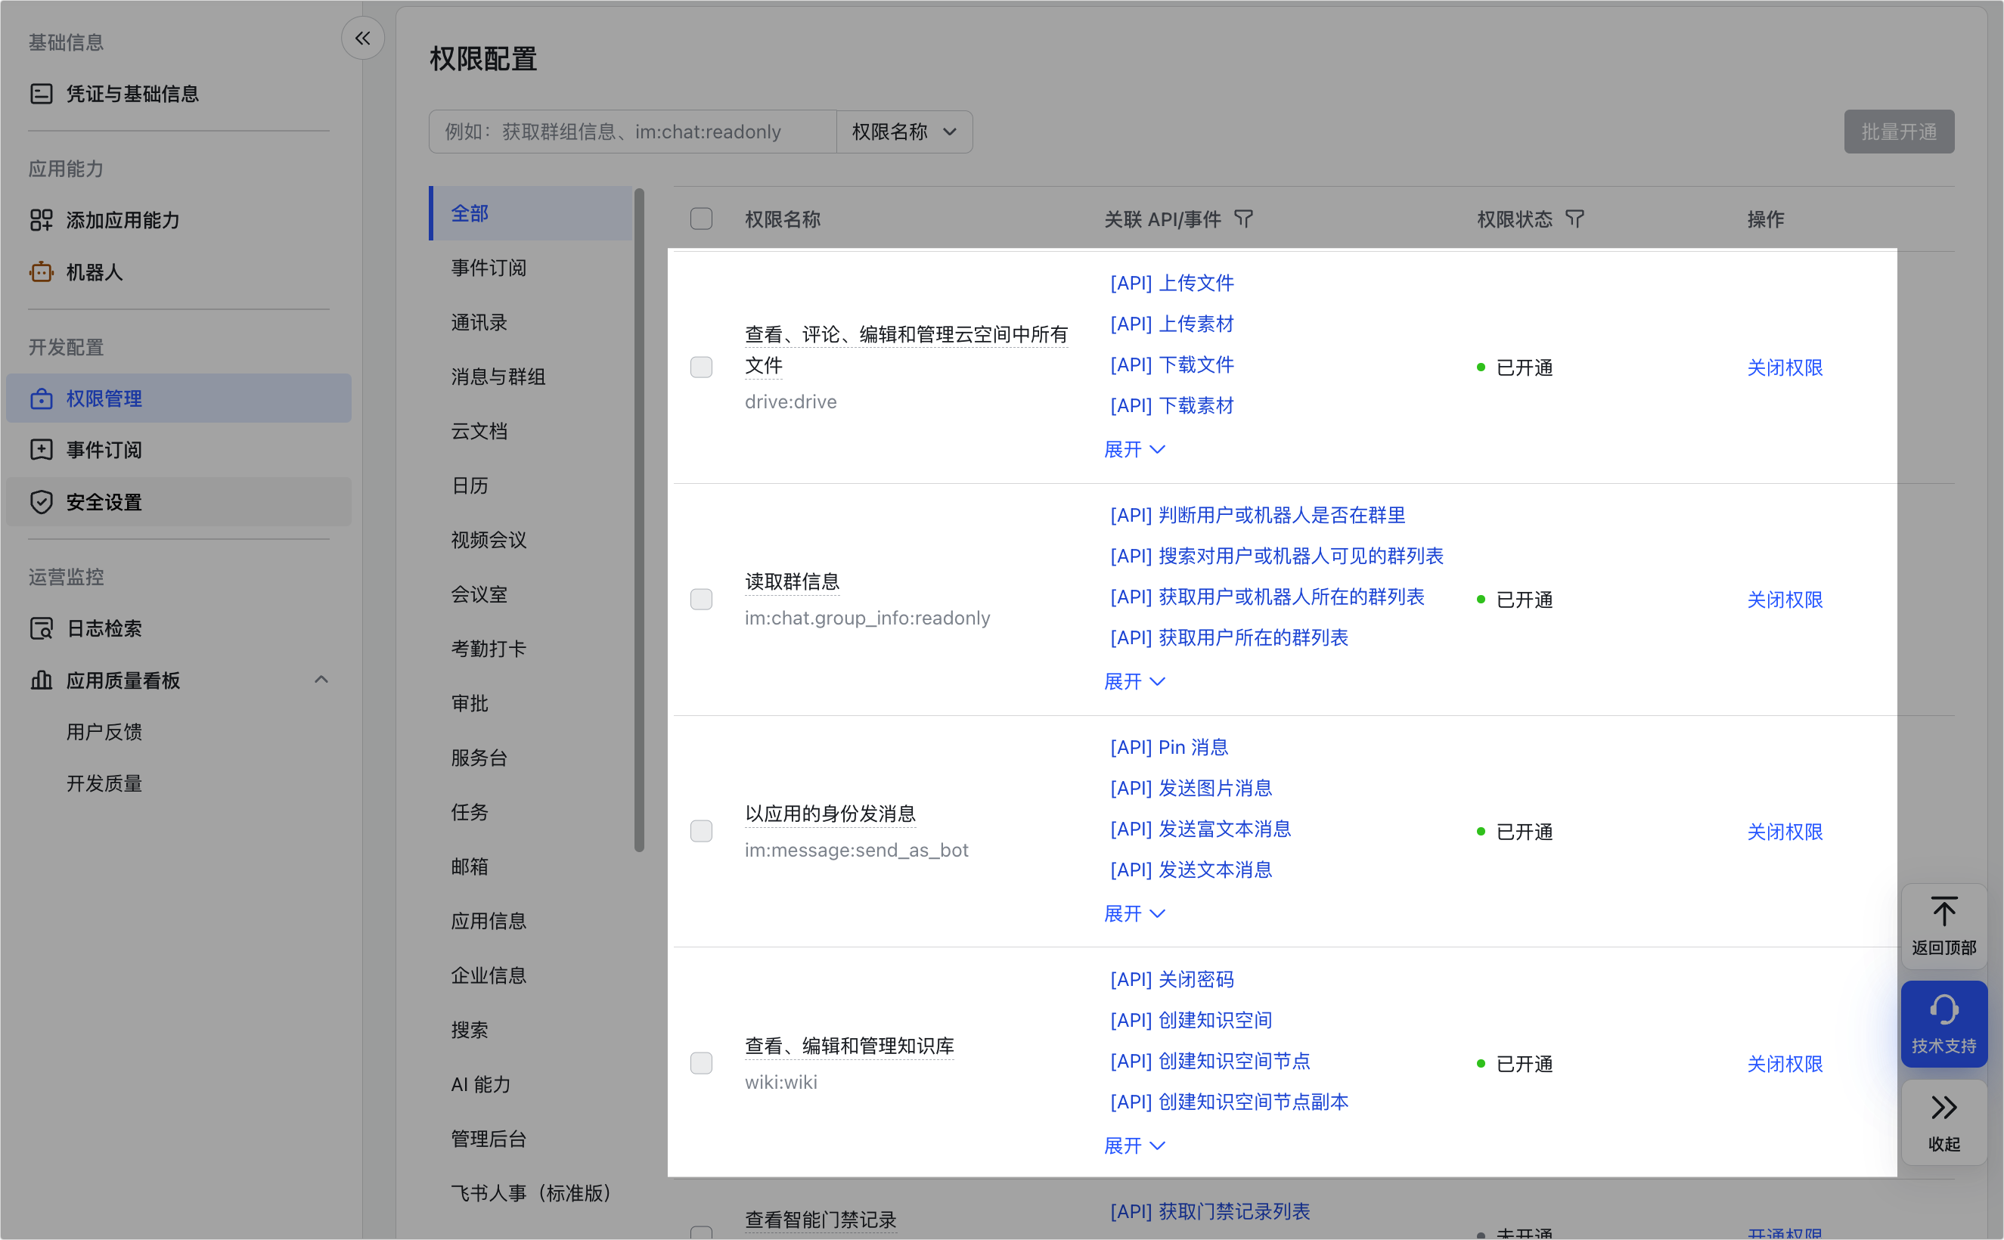Open 日志检索 under 运营监控
The height and width of the screenshot is (1240, 2004).
[104, 628]
